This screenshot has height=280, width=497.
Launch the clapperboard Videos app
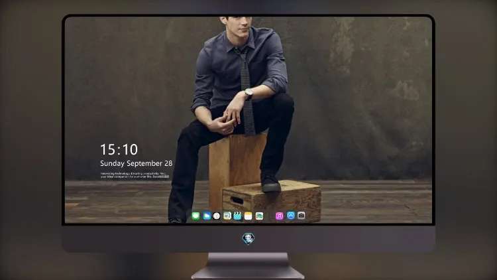point(237,216)
